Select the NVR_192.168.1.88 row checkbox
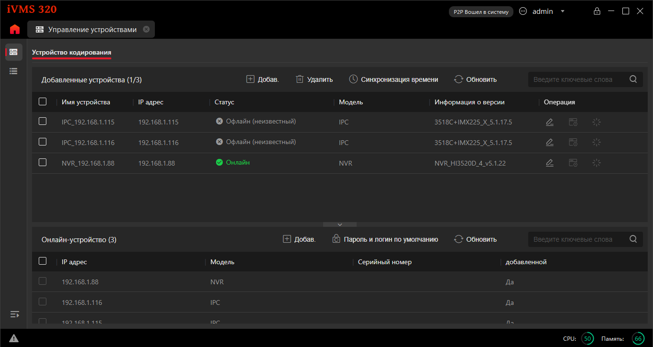Viewport: 653px width, 347px height. (x=43, y=163)
